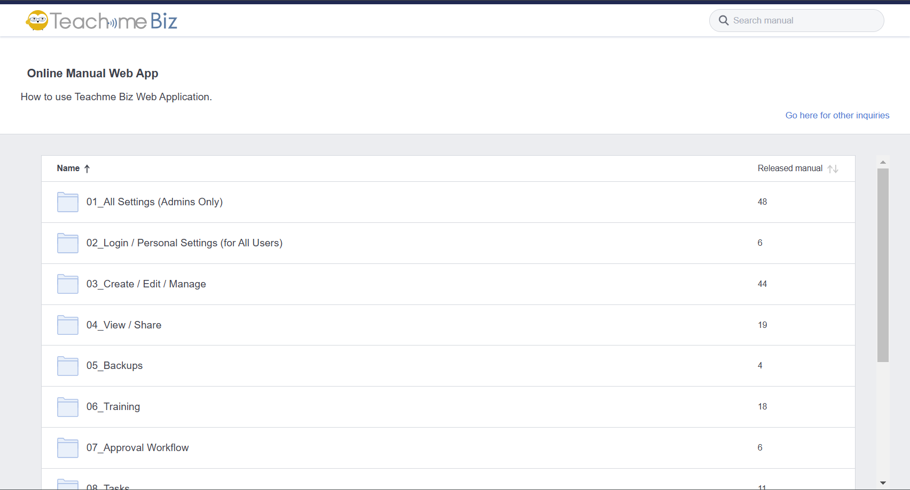Image resolution: width=910 pixels, height=490 pixels.
Task: Open the '01_All Settings (Admins Only)' name
Action: 154,202
